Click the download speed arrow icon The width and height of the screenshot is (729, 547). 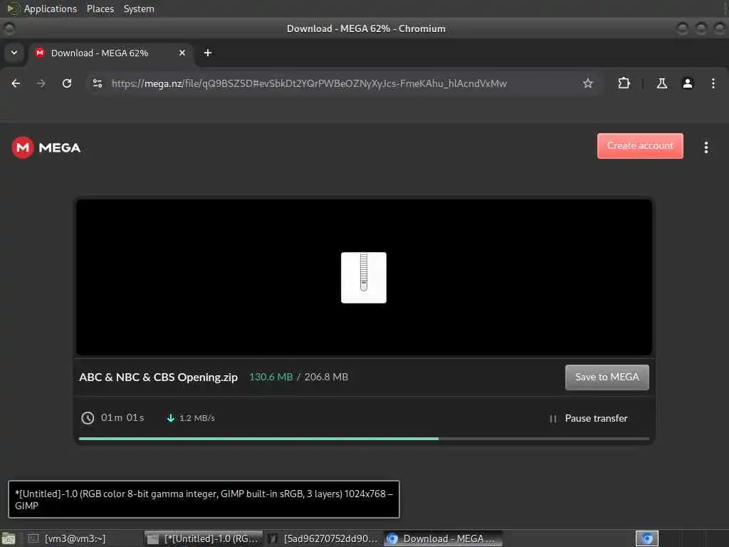pyautogui.click(x=171, y=417)
